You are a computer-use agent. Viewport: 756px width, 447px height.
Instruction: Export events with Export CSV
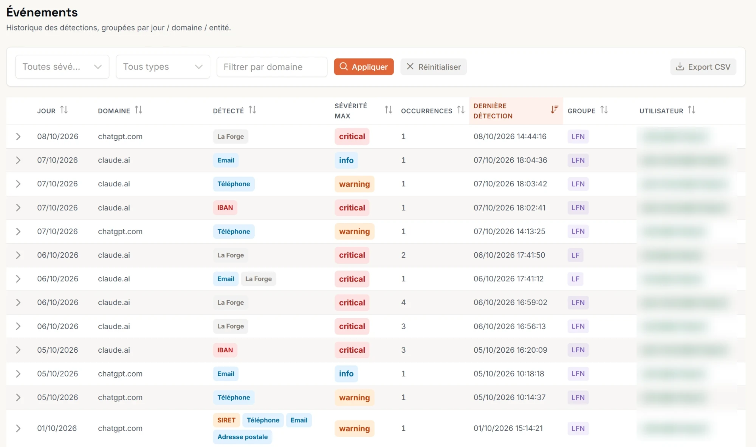pos(703,67)
